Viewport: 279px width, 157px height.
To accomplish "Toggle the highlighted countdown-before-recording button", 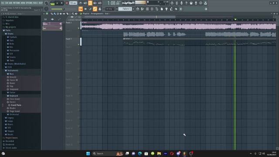I will (90, 3).
